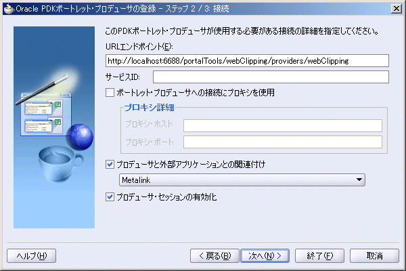Click the 終了(F) finish button
The image size is (406, 271).
point(319,256)
